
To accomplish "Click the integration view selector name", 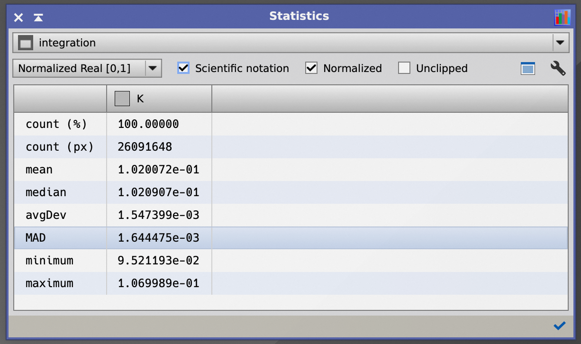I will (x=67, y=43).
